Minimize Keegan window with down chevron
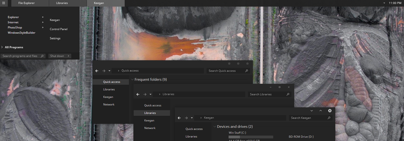This screenshot has width=404, height=141. point(311,110)
